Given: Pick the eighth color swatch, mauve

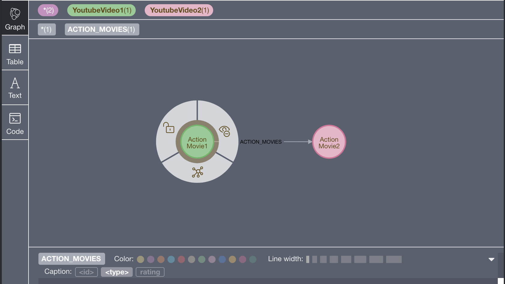Looking at the screenshot, I should (212, 259).
